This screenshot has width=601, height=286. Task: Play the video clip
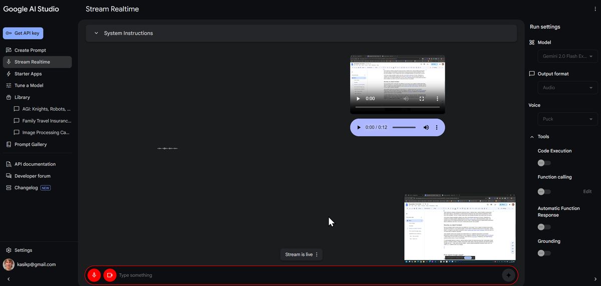click(x=358, y=99)
